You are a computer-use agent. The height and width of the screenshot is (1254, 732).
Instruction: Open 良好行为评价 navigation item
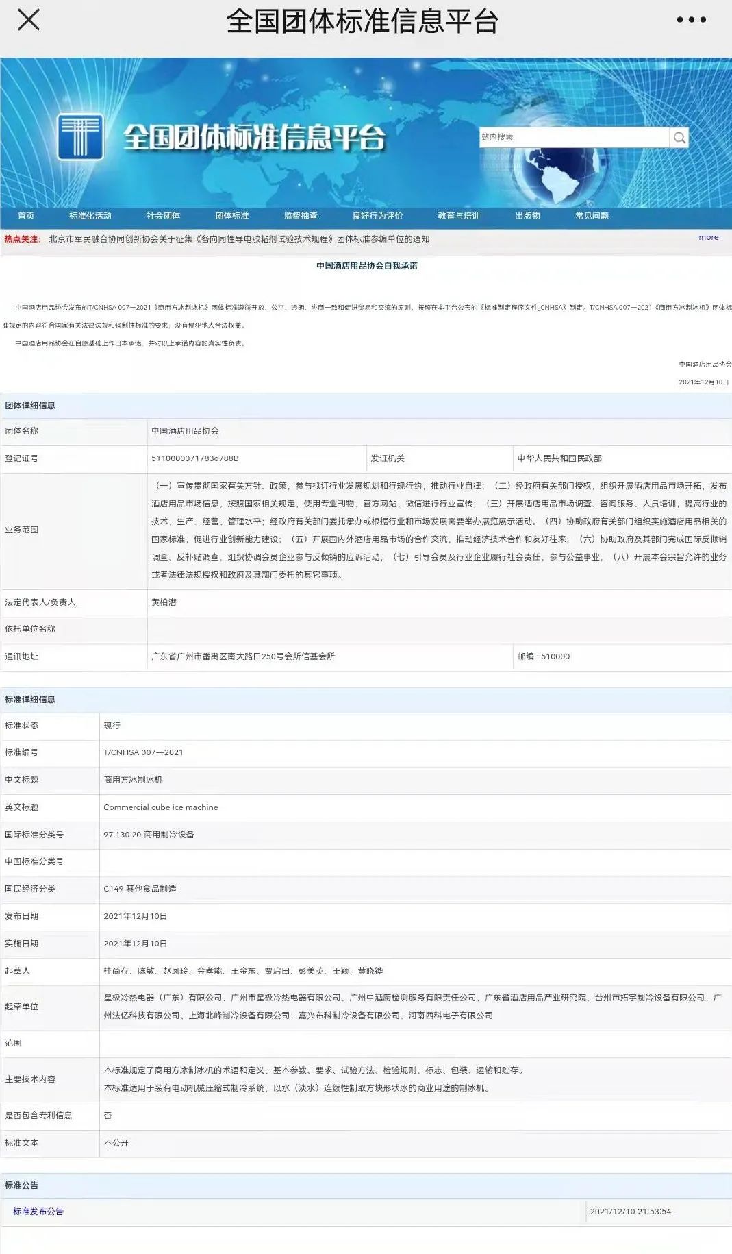[x=377, y=216]
